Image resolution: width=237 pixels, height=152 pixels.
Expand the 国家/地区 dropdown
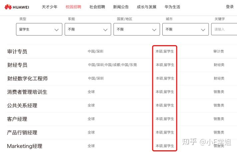pyautogui.click(x=137, y=29)
